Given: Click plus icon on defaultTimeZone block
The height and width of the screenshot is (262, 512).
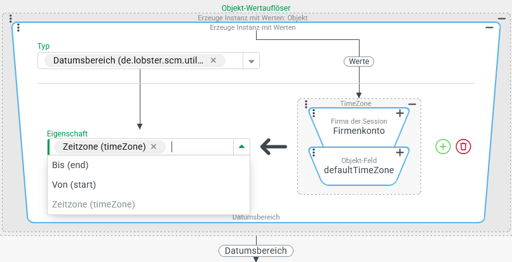Looking at the screenshot, I should [400, 153].
